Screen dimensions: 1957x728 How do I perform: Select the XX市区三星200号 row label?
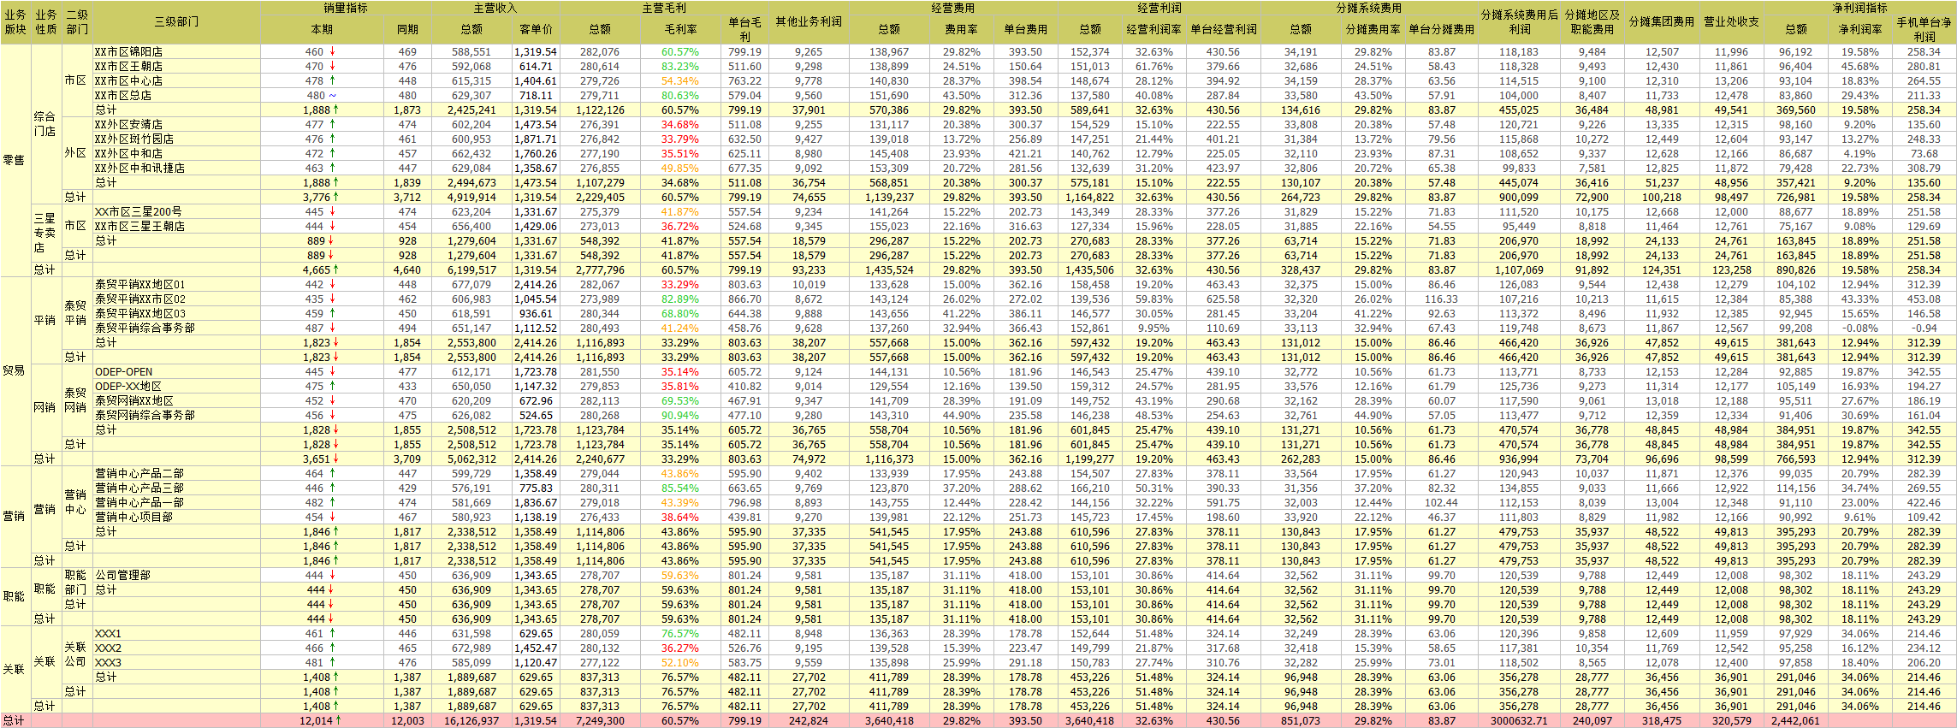pyautogui.click(x=138, y=212)
